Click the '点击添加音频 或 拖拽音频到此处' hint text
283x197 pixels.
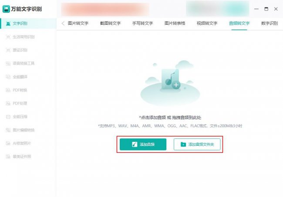[170, 118]
